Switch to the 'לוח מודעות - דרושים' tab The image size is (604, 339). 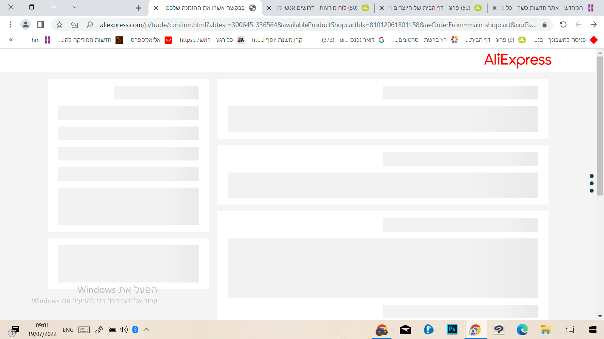click(319, 8)
